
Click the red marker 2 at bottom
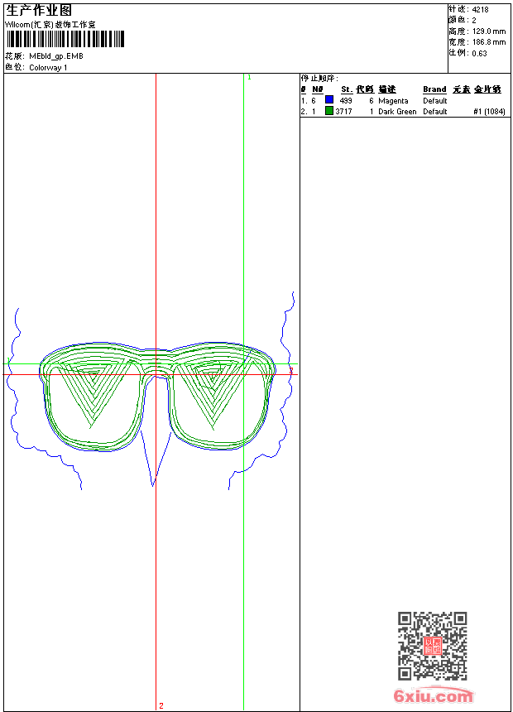[x=161, y=705]
